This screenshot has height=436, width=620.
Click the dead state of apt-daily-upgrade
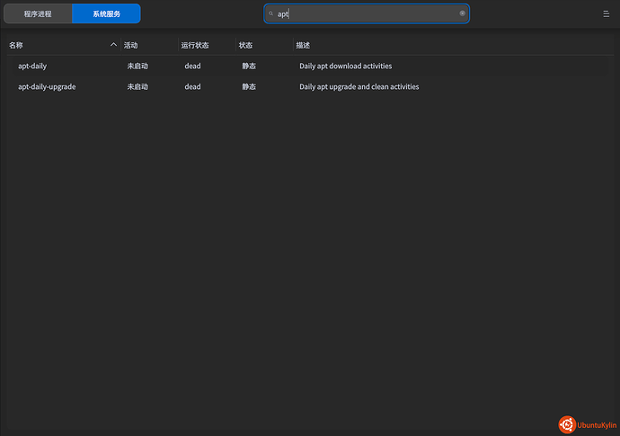(192, 87)
